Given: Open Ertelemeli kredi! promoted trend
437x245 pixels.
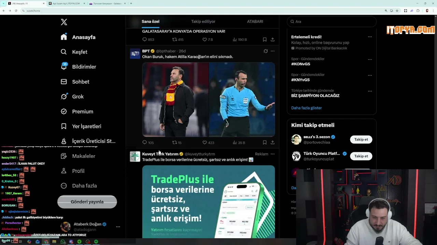Looking at the screenshot, I should click(306, 37).
